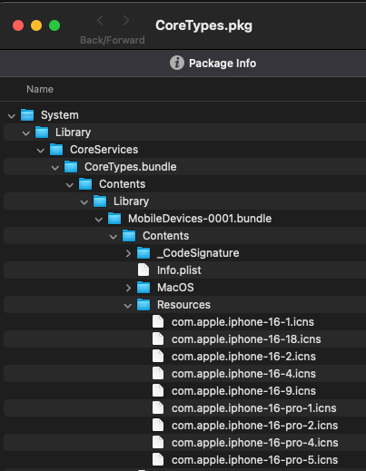The image size is (366, 471).
Task: Click the com.apple.iphone-16-pro-5.icns file icon
Action: [158, 459]
